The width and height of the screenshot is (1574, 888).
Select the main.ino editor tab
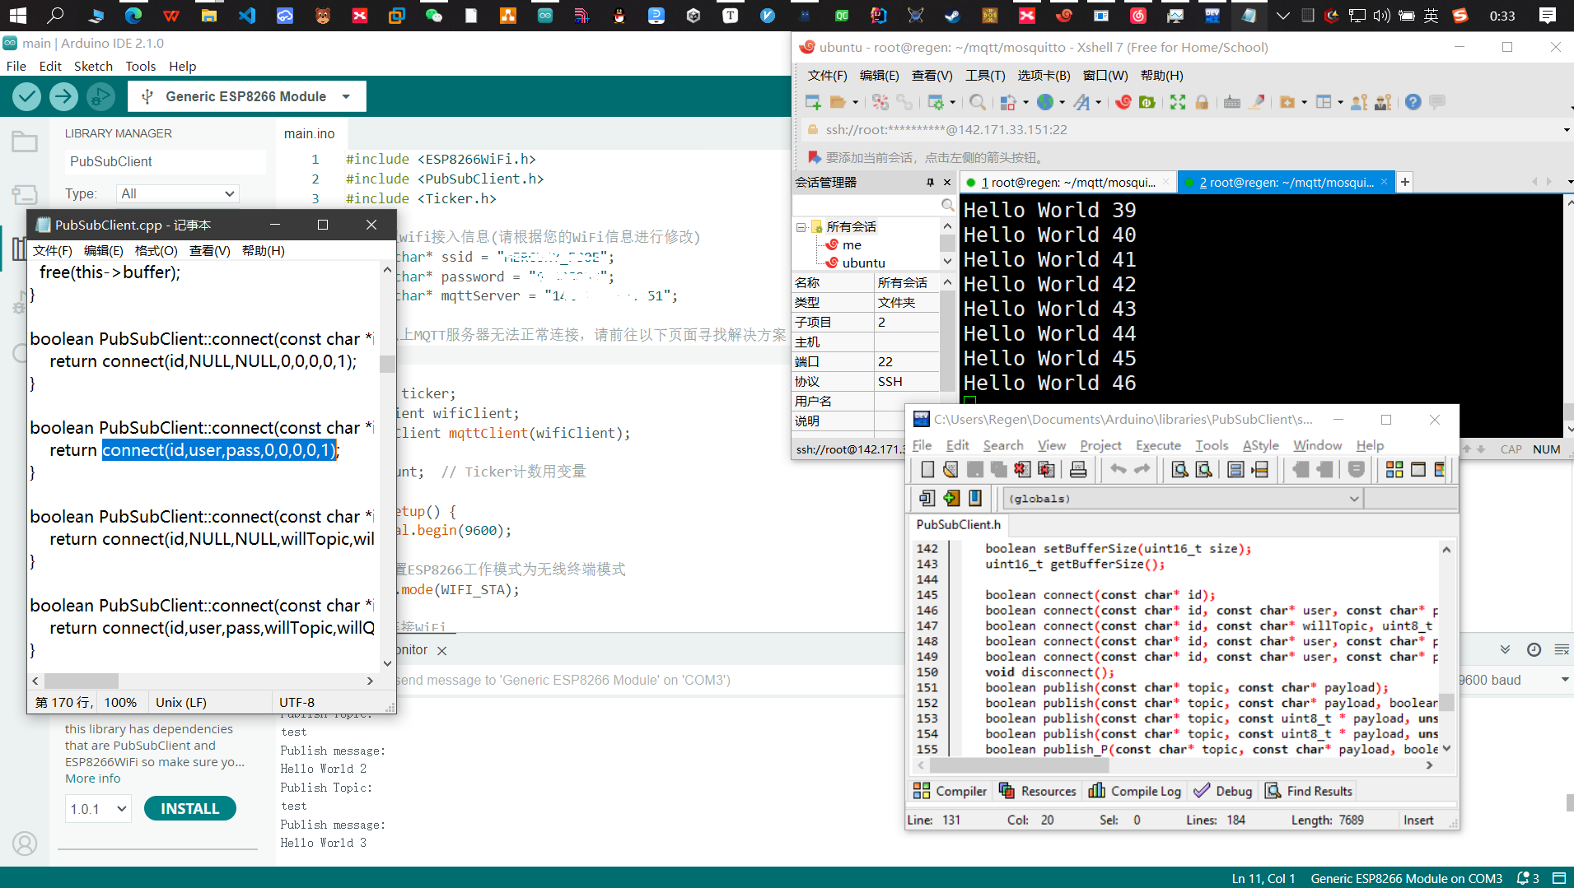click(310, 134)
